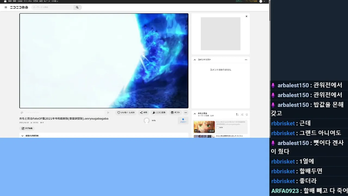Click the upload date 2021/4/10

(x=24, y=122)
